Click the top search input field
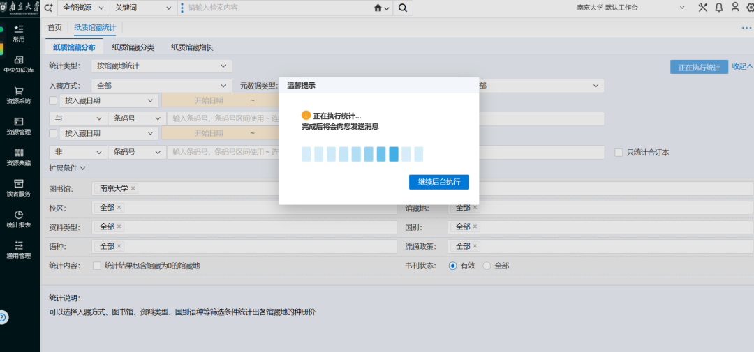Screen dimensions: 754x352 click(x=279, y=8)
